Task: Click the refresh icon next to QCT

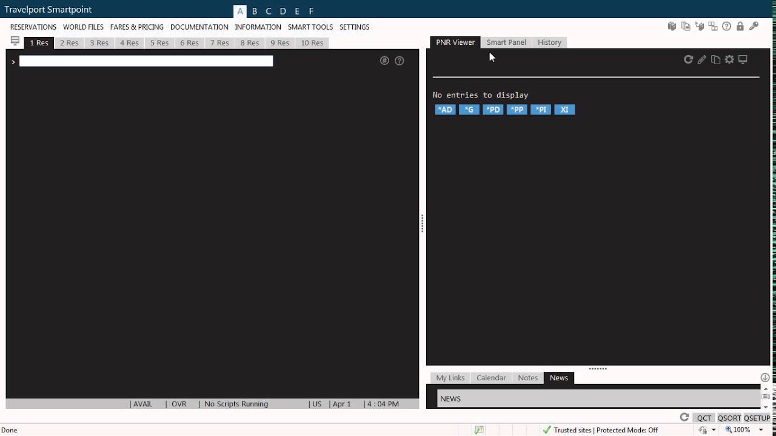Action: tap(684, 417)
